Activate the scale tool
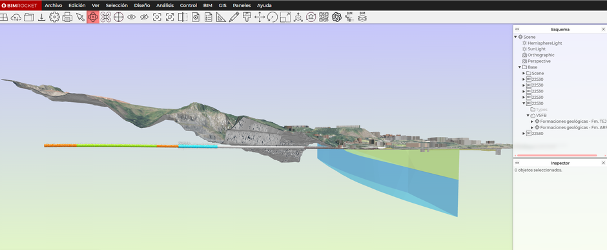The height and width of the screenshot is (250, 607). tap(285, 17)
